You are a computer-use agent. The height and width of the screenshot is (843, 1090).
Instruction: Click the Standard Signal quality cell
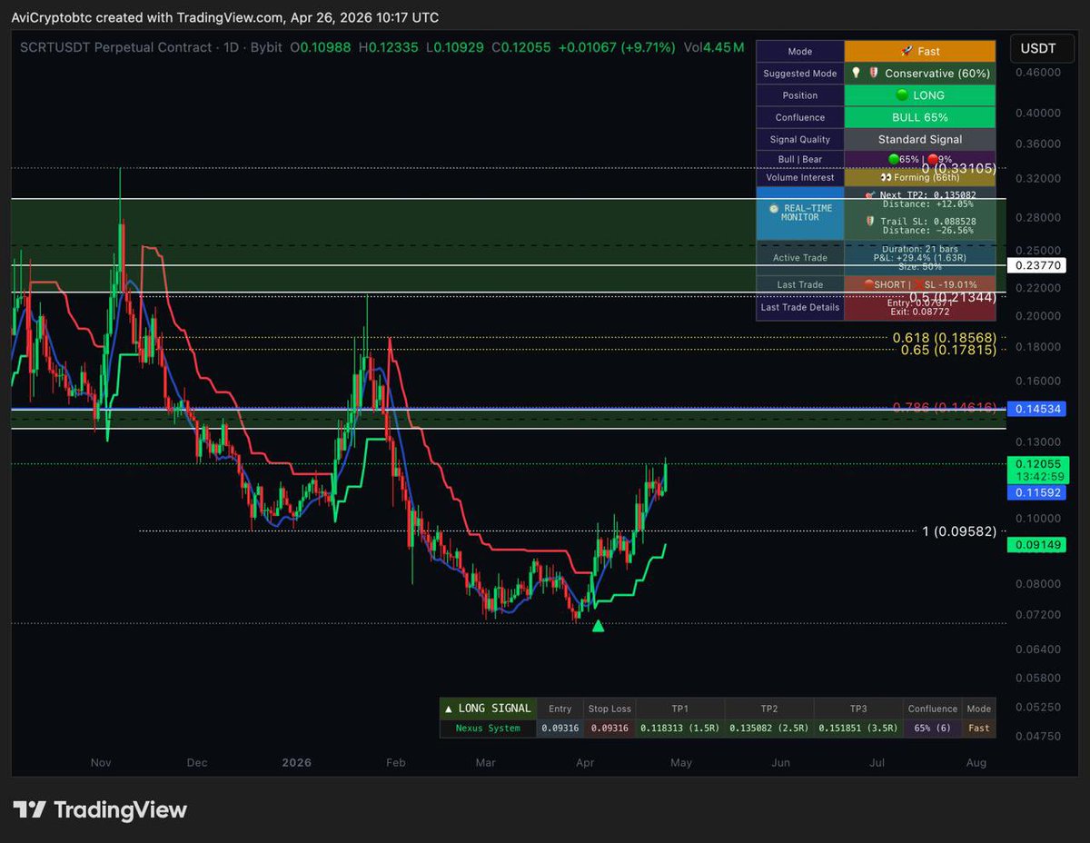pos(919,139)
